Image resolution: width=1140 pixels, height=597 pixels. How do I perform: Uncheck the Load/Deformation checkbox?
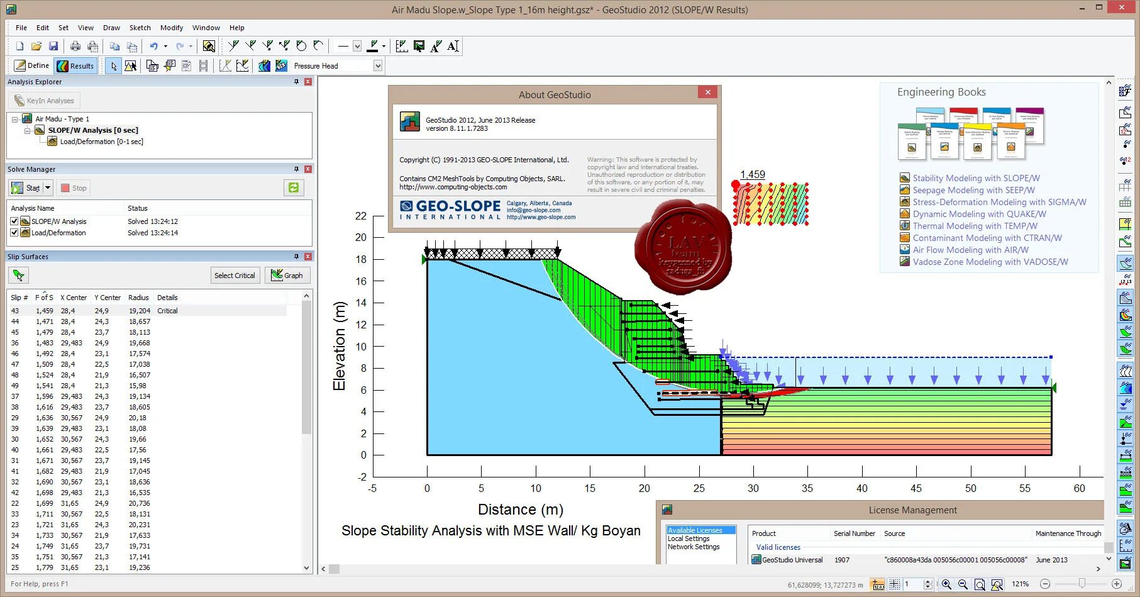pos(14,233)
